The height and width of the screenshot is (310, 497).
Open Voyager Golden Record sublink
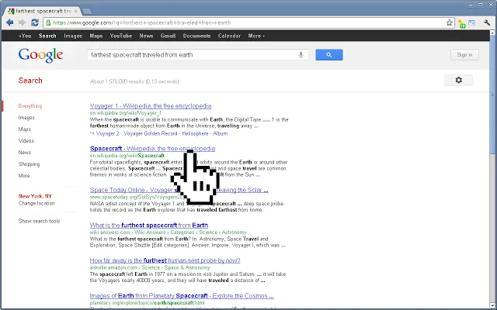click(150, 133)
